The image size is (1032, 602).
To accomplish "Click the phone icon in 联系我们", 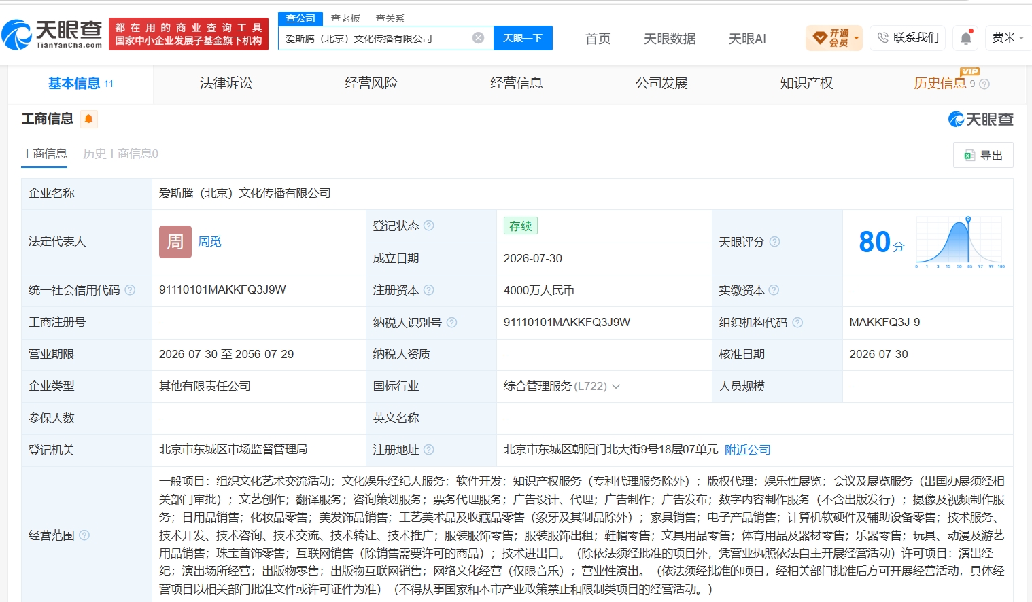I will pyautogui.click(x=882, y=38).
